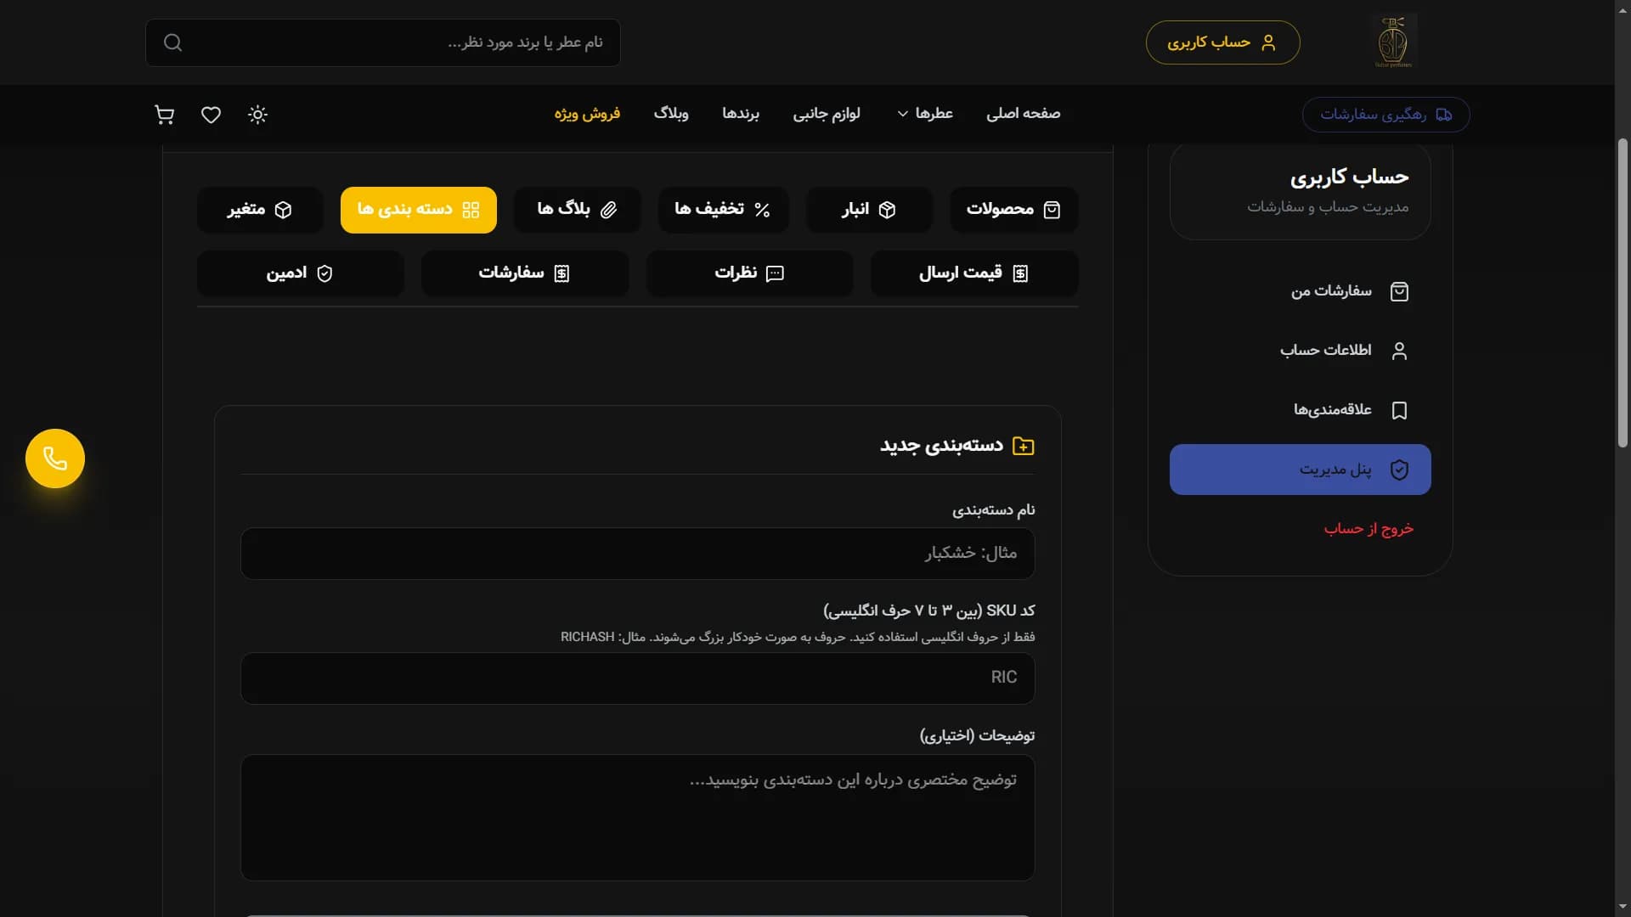Go to the سفارشات admin tab
Image resolution: width=1631 pixels, height=917 pixels.
(525, 273)
